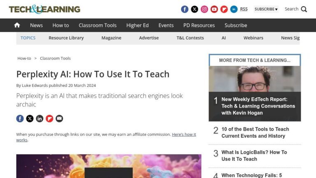The image size is (316, 178).
Task: Click How-to breadcrumb link
Action: pos(24,59)
